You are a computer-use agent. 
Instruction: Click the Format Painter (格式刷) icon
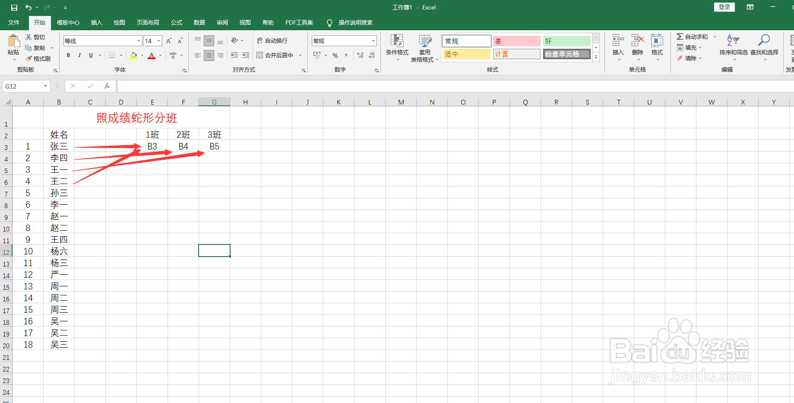tap(28, 58)
